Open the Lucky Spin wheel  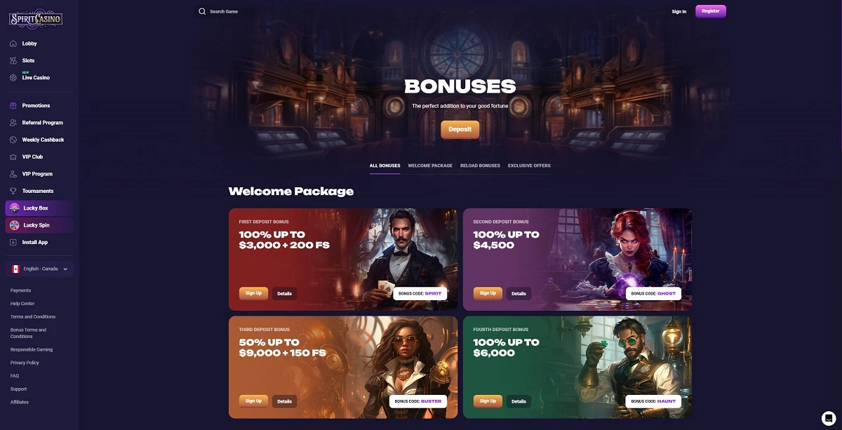(39, 225)
